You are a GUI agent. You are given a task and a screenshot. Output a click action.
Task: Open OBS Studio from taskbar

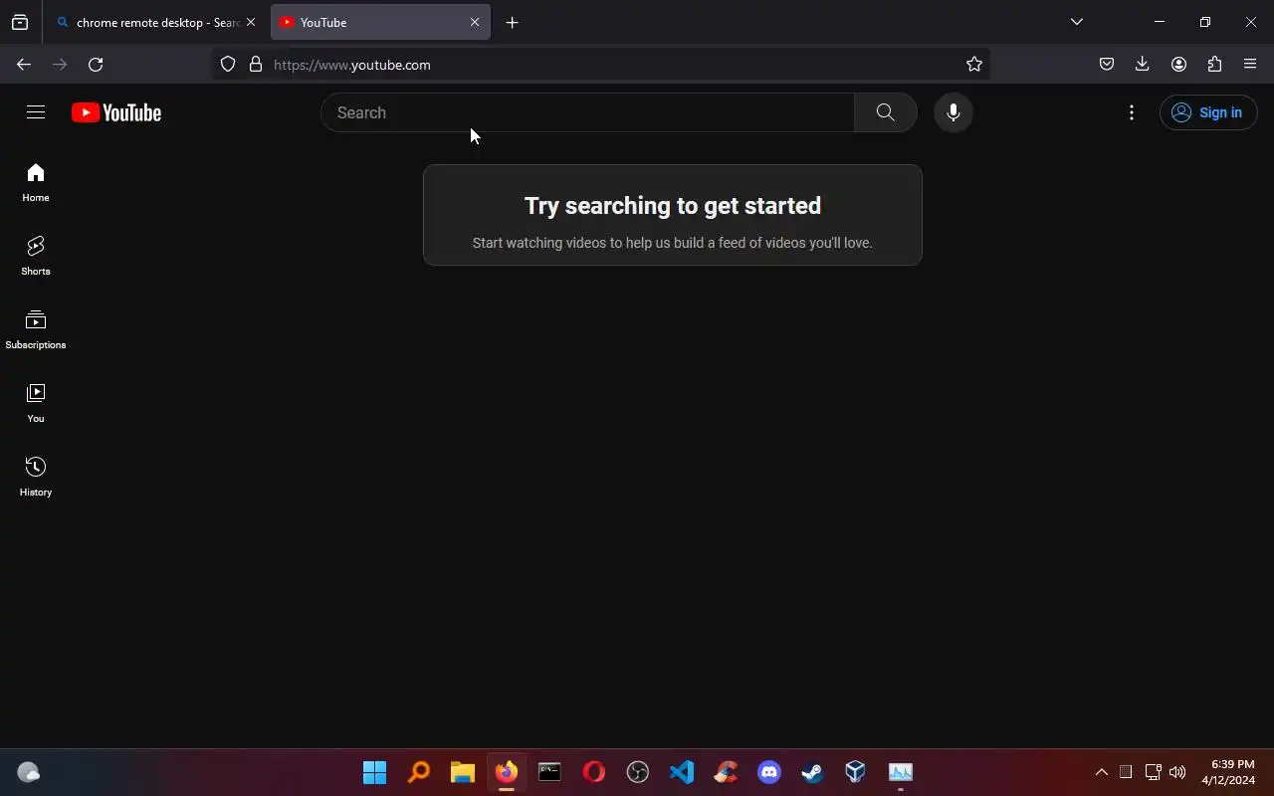638,772
